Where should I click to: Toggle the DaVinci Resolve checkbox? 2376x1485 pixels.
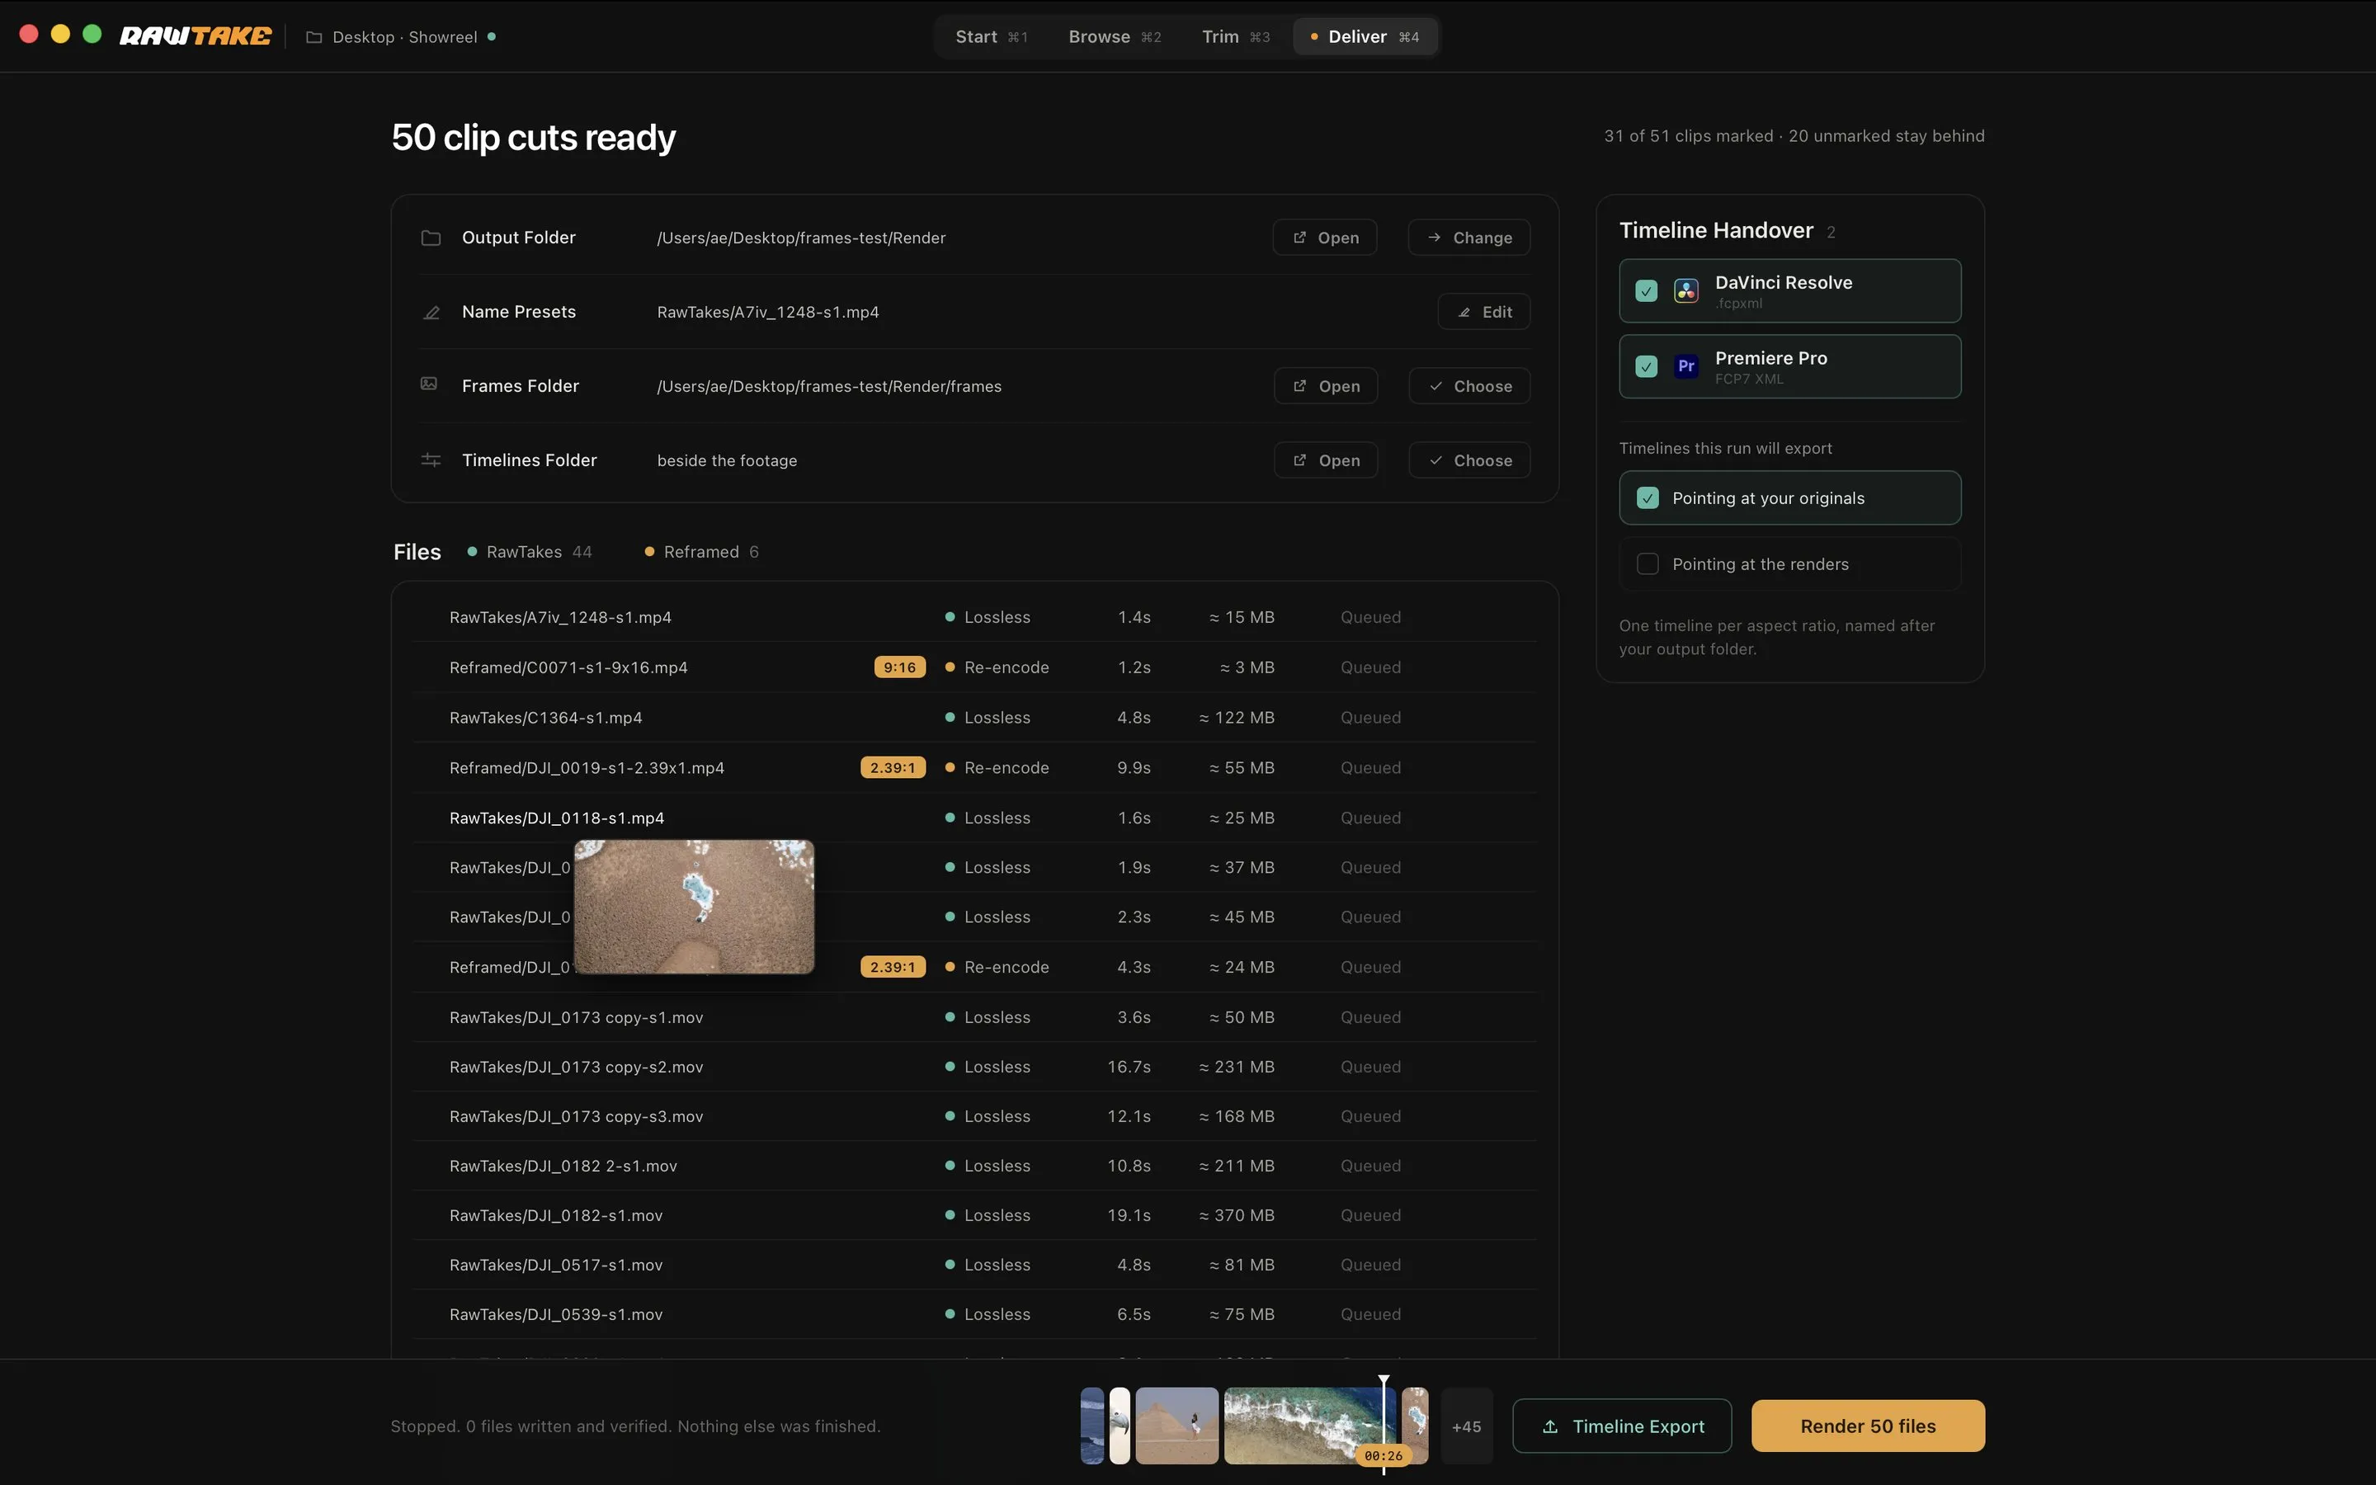coord(1647,290)
